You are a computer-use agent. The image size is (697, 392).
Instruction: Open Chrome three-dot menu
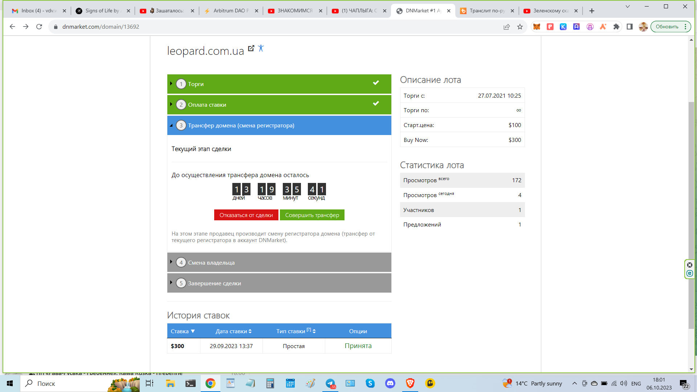coord(685,26)
